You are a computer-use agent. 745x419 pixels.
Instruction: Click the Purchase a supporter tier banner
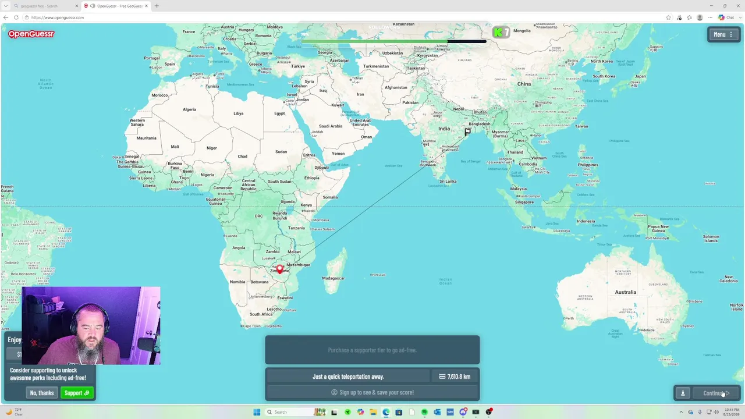pos(372,350)
